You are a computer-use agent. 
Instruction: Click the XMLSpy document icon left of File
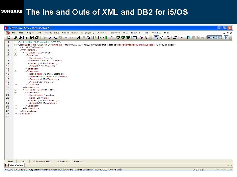click(x=8, y=33)
